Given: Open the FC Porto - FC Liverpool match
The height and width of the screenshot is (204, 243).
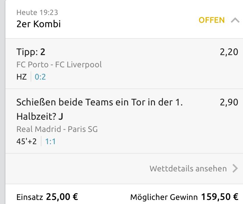Looking at the screenshot, I should pos(59,65).
